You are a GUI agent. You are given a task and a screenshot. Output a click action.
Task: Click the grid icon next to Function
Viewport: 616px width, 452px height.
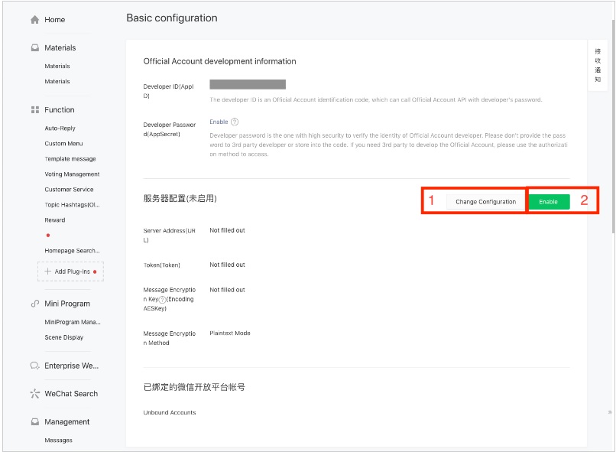pyautogui.click(x=34, y=110)
